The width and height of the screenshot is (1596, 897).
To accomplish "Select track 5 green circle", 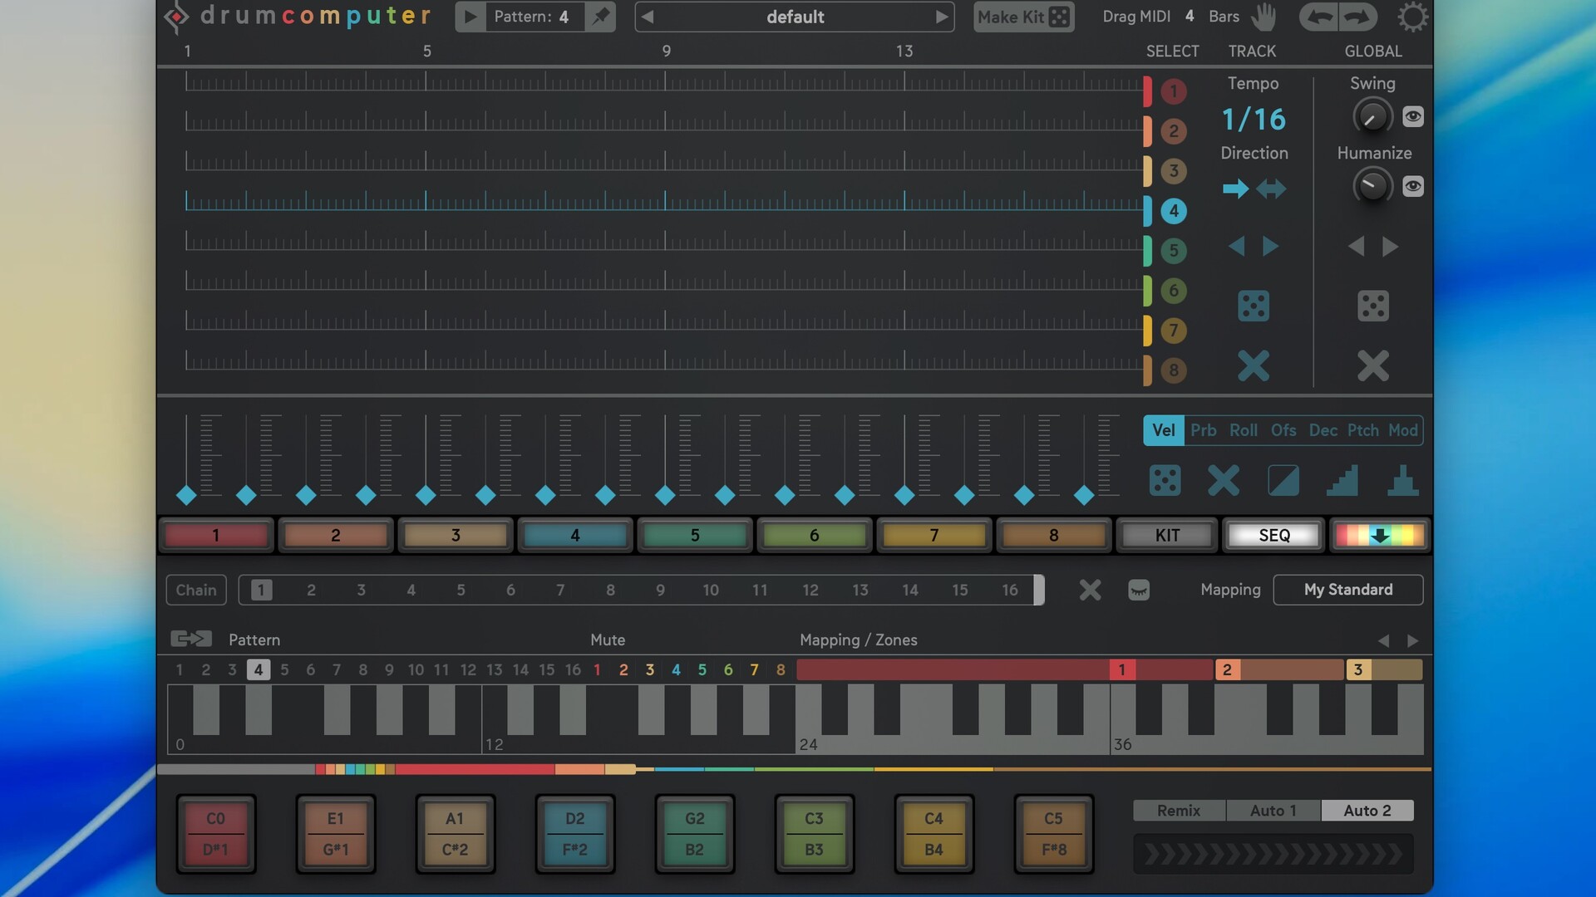I will (1173, 251).
